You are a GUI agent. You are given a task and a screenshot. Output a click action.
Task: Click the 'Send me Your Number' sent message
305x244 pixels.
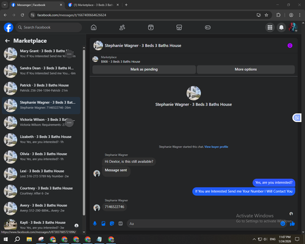point(243,192)
